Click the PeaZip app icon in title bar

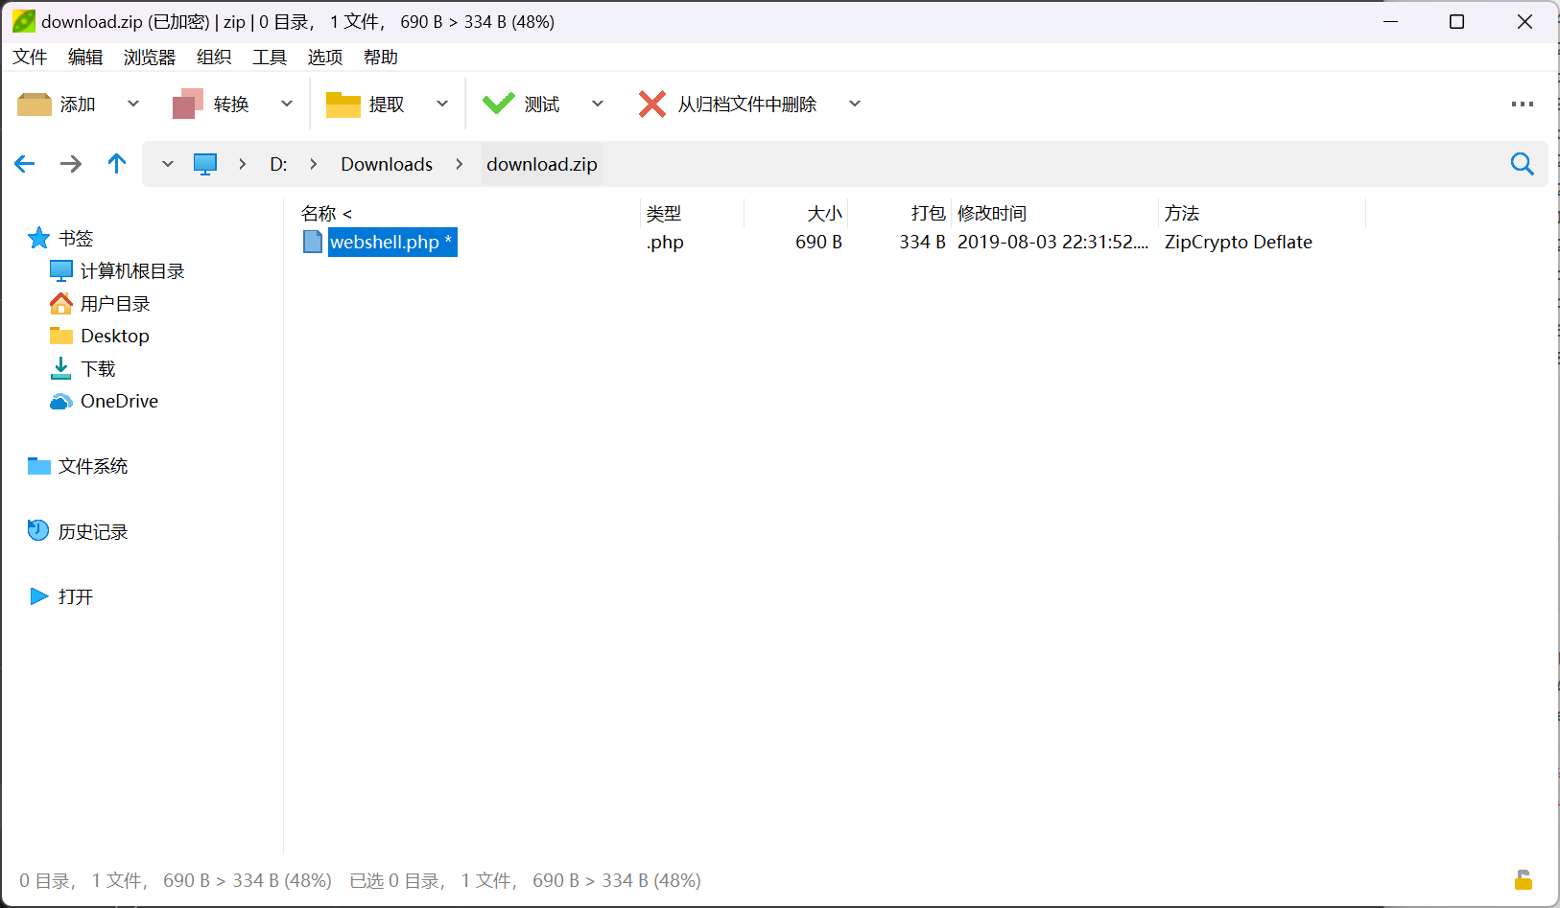click(24, 21)
